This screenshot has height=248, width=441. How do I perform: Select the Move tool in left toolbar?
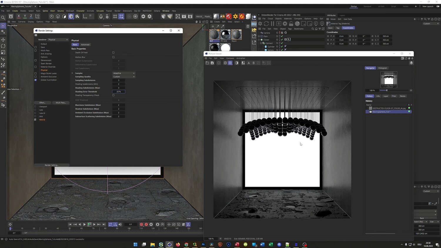[x=3, y=40]
